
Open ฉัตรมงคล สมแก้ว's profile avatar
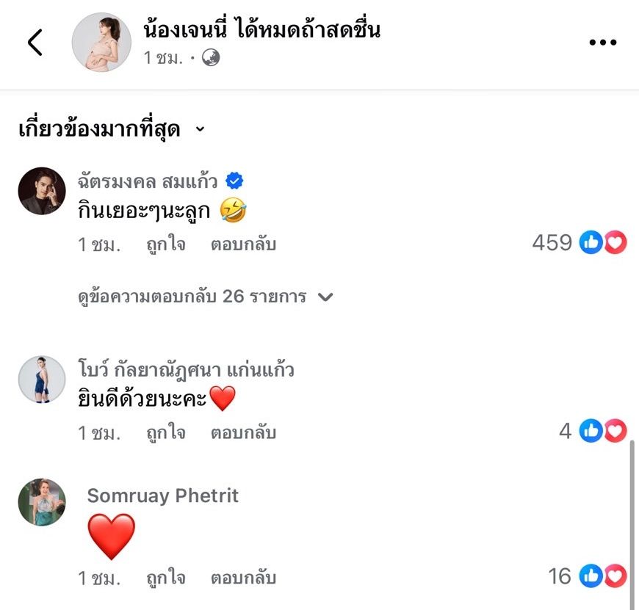[x=42, y=191]
